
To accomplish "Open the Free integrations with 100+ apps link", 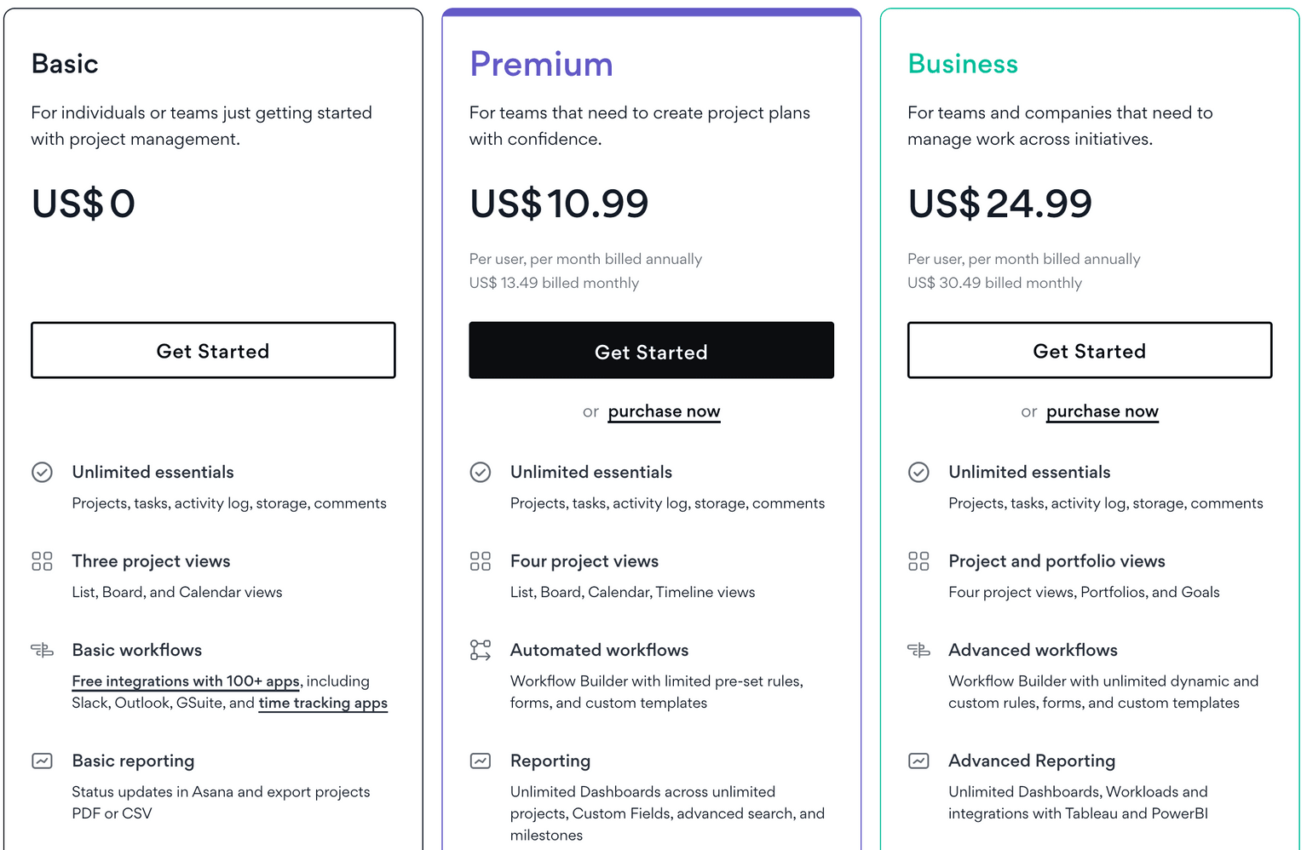I will coord(185,681).
